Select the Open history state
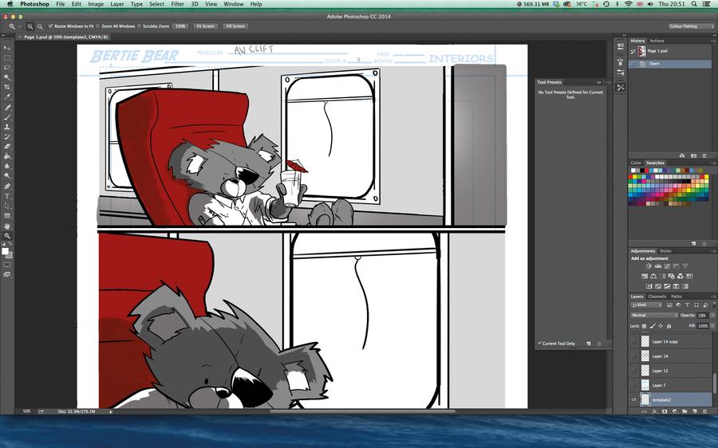The width and height of the screenshot is (718, 448). [x=670, y=64]
